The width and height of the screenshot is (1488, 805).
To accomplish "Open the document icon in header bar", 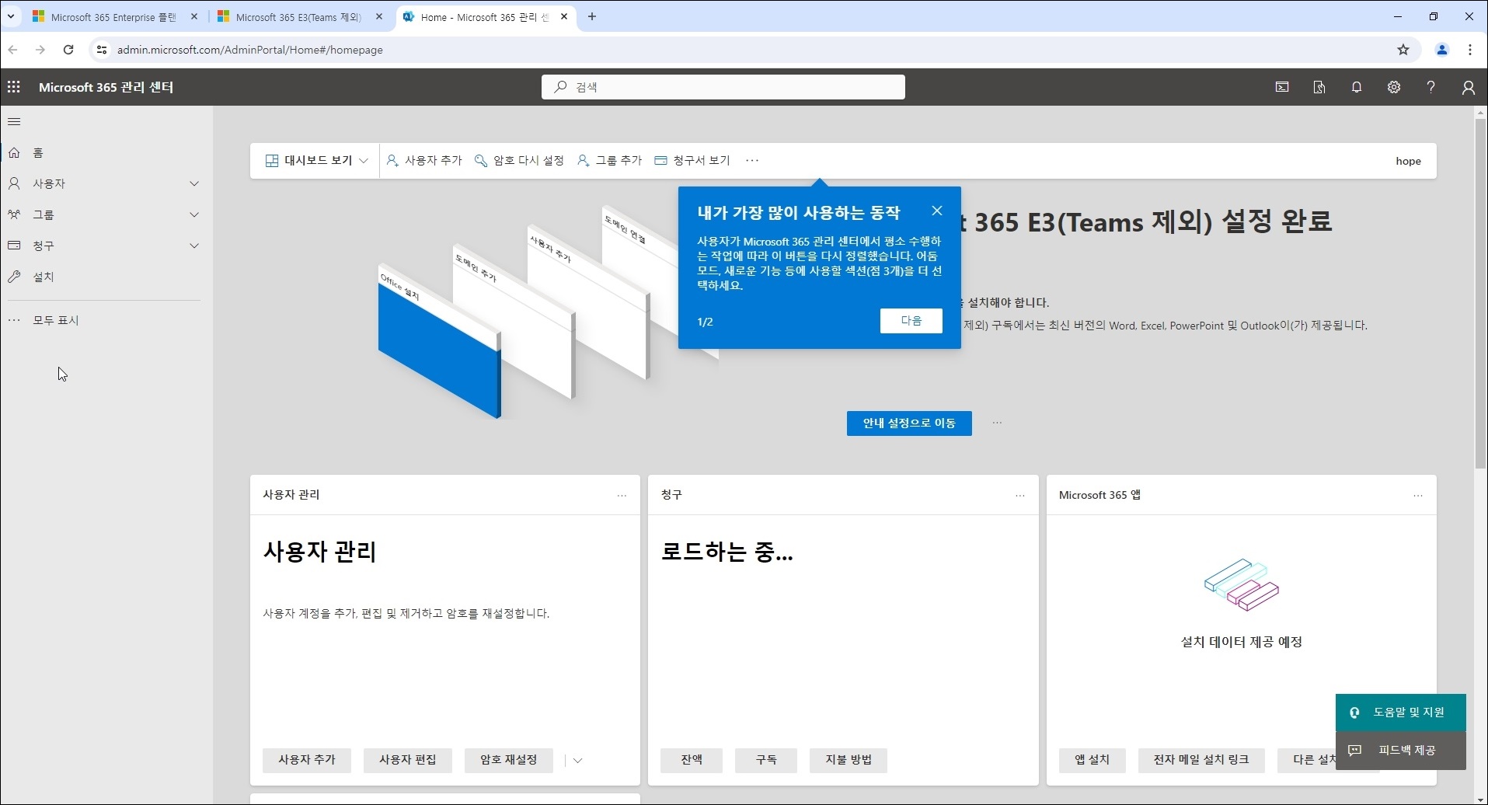I will point(1319,87).
